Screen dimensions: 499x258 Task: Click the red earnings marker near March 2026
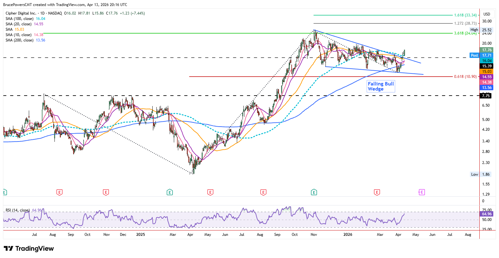(377, 192)
